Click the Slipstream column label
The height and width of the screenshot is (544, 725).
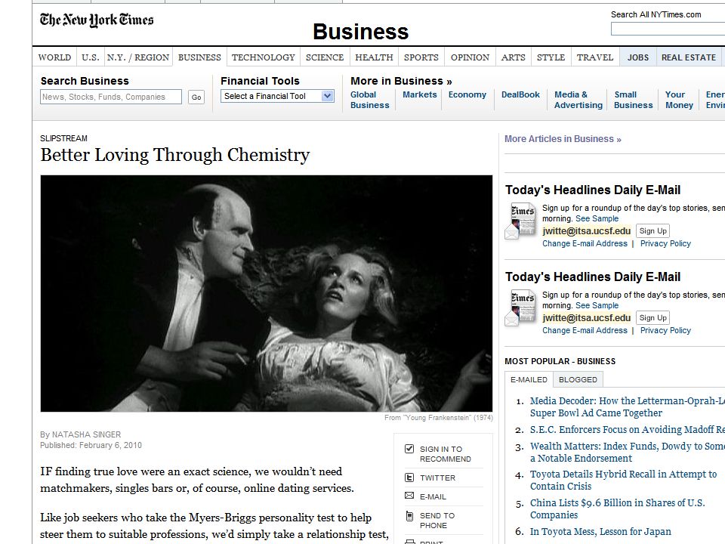point(63,138)
